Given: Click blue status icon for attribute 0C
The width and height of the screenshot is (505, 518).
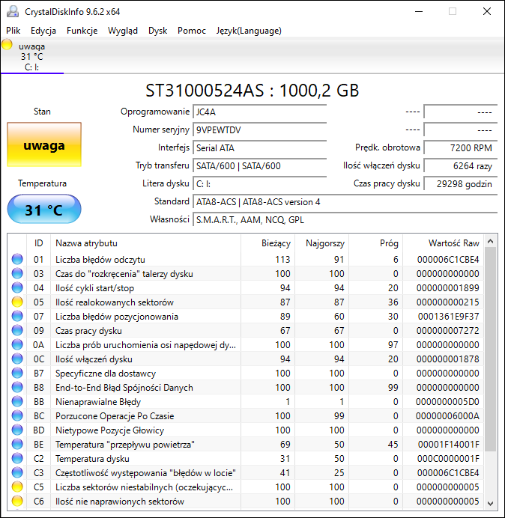Looking at the screenshot, I should pyautogui.click(x=17, y=359).
